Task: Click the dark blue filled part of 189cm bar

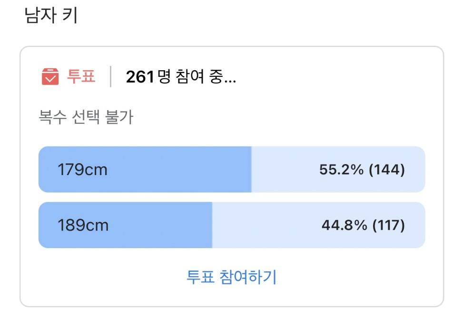Action: click(x=125, y=225)
